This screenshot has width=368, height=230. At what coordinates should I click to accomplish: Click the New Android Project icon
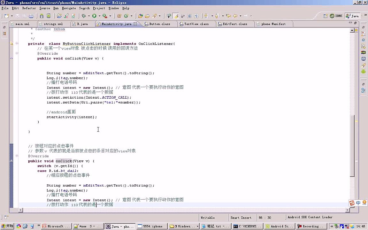click(59, 16)
